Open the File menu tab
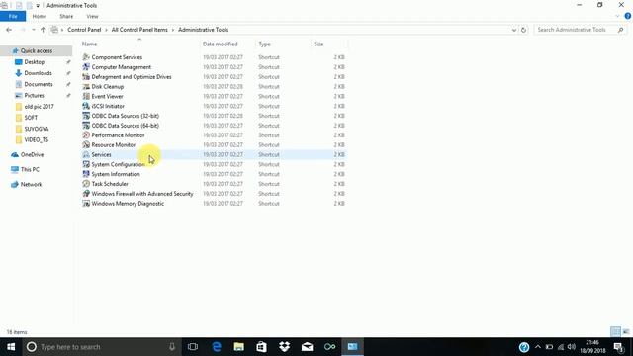The image size is (633, 356). pos(13,16)
